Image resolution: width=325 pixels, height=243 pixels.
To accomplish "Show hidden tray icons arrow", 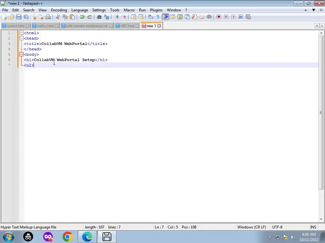I will [x=270, y=237].
